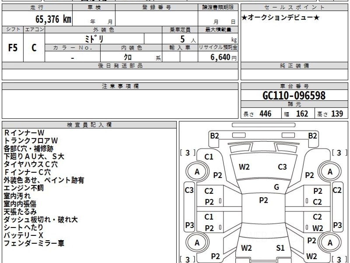Image resolution: width=350 pixels, height=263 pixels.
Task: Click the リサイクル預託金 label
Action: 218,48
